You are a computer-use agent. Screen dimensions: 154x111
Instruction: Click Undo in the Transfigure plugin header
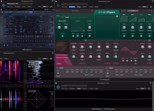tap(91, 7)
